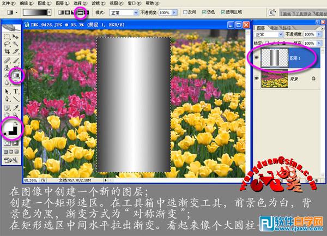Screen dimensions: 327x236
Task: Toggle lock transparent pixels checkbox
Action: point(267,43)
